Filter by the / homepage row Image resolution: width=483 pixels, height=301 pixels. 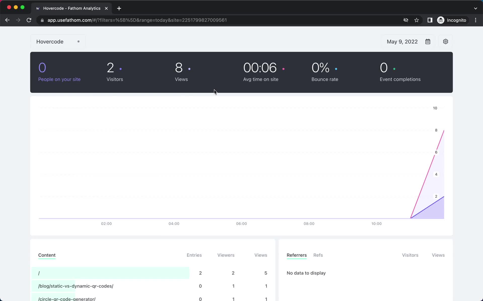click(153, 273)
